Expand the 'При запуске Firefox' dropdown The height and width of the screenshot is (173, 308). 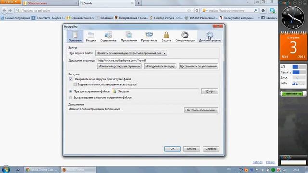pos(131,53)
